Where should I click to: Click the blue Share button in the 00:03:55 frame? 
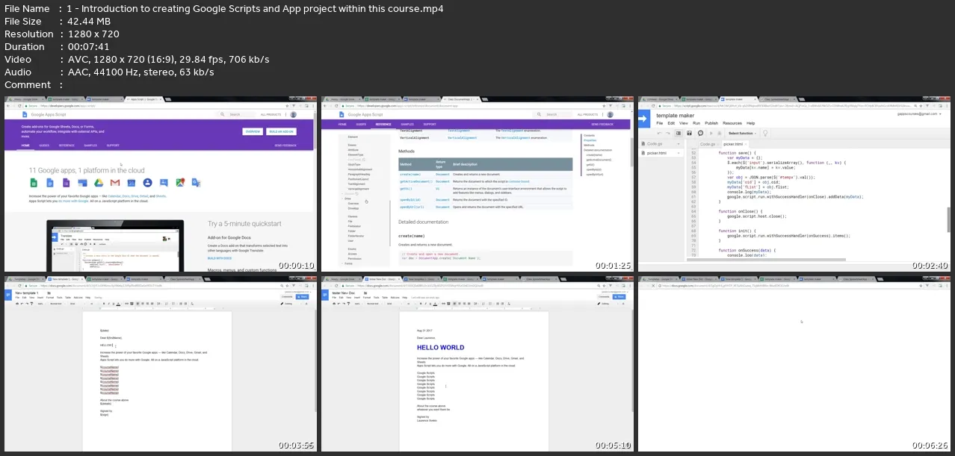click(x=302, y=296)
